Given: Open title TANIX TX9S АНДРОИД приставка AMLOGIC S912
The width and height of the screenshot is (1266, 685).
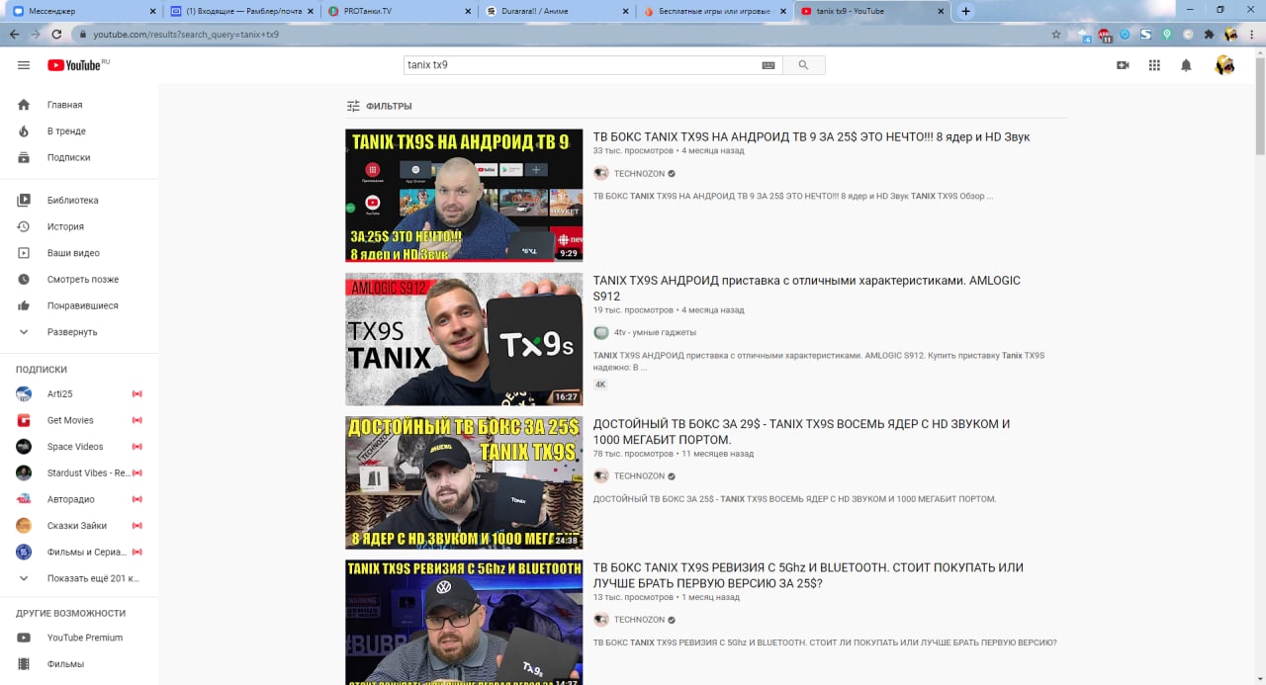Looking at the screenshot, I should tap(807, 288).
